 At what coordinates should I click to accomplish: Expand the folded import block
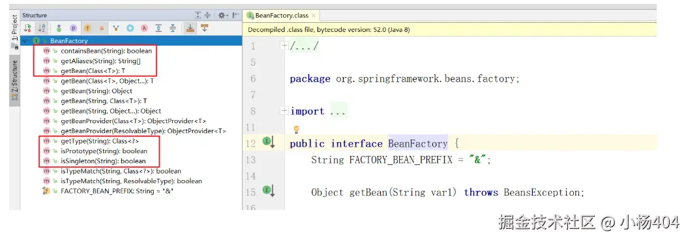[x=284, y=111]
